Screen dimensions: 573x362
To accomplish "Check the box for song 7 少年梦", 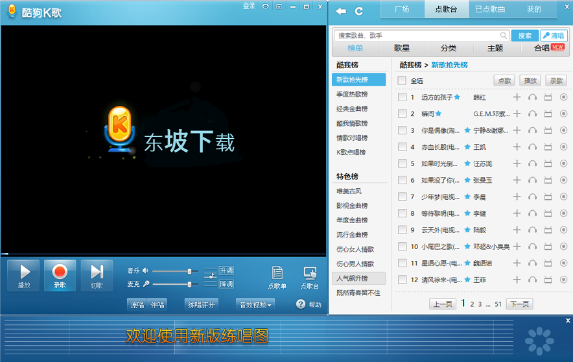I will 402,197.
